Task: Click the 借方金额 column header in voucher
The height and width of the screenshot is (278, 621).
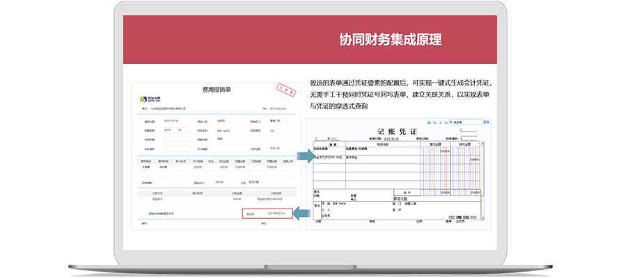Action: 434,145
